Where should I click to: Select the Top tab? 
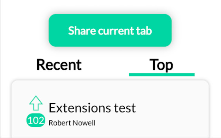point(161,65)
